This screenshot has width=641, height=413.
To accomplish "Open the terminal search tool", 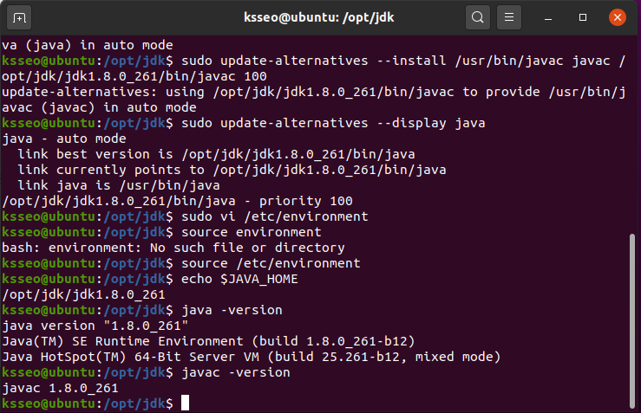I will coord(477,17).
